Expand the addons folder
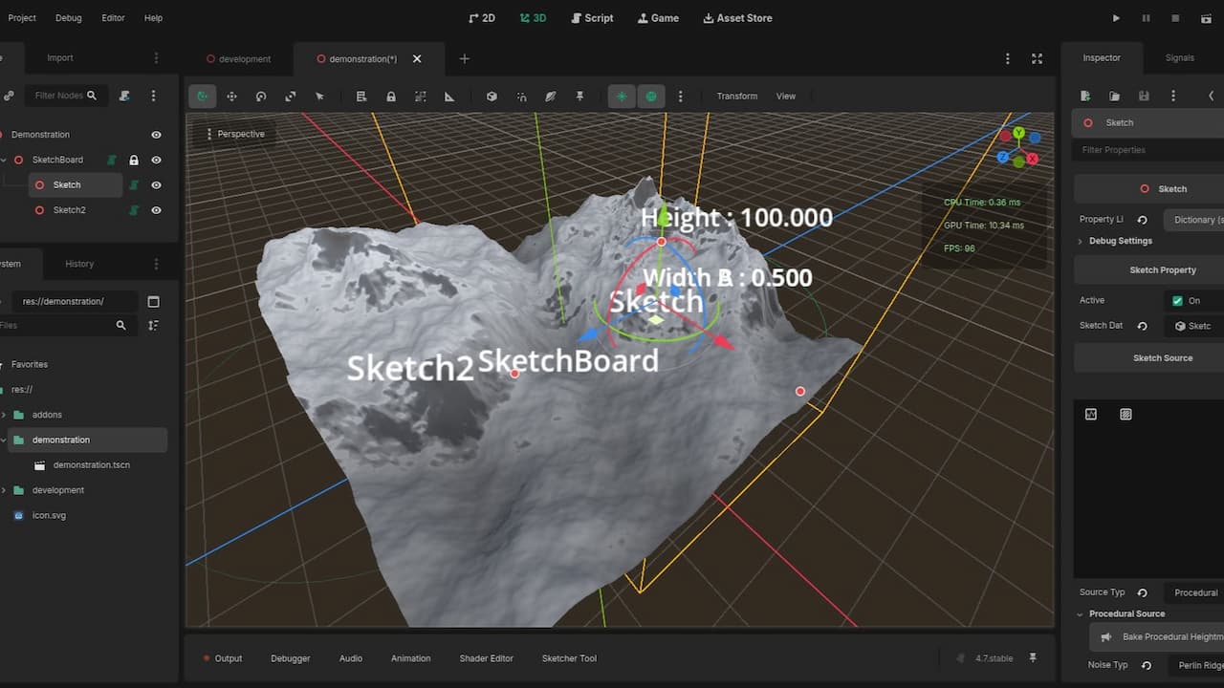This screenshot has height=688, width=1224. point(4,415)
